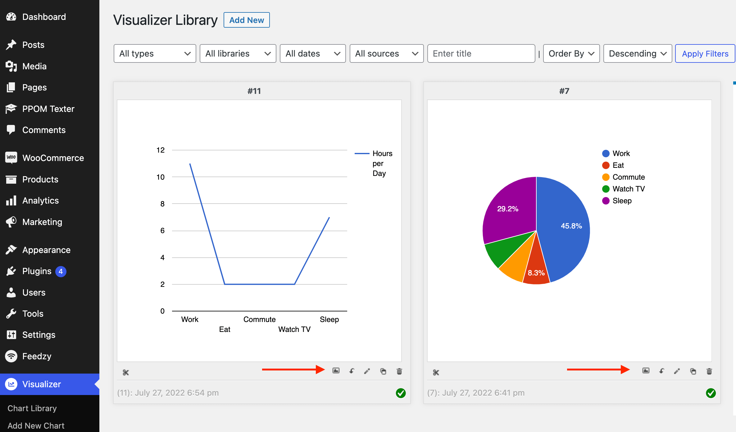Delete chart #11 using the trash icon
This screenshot has height=432, width=736.
click(399, 371)
